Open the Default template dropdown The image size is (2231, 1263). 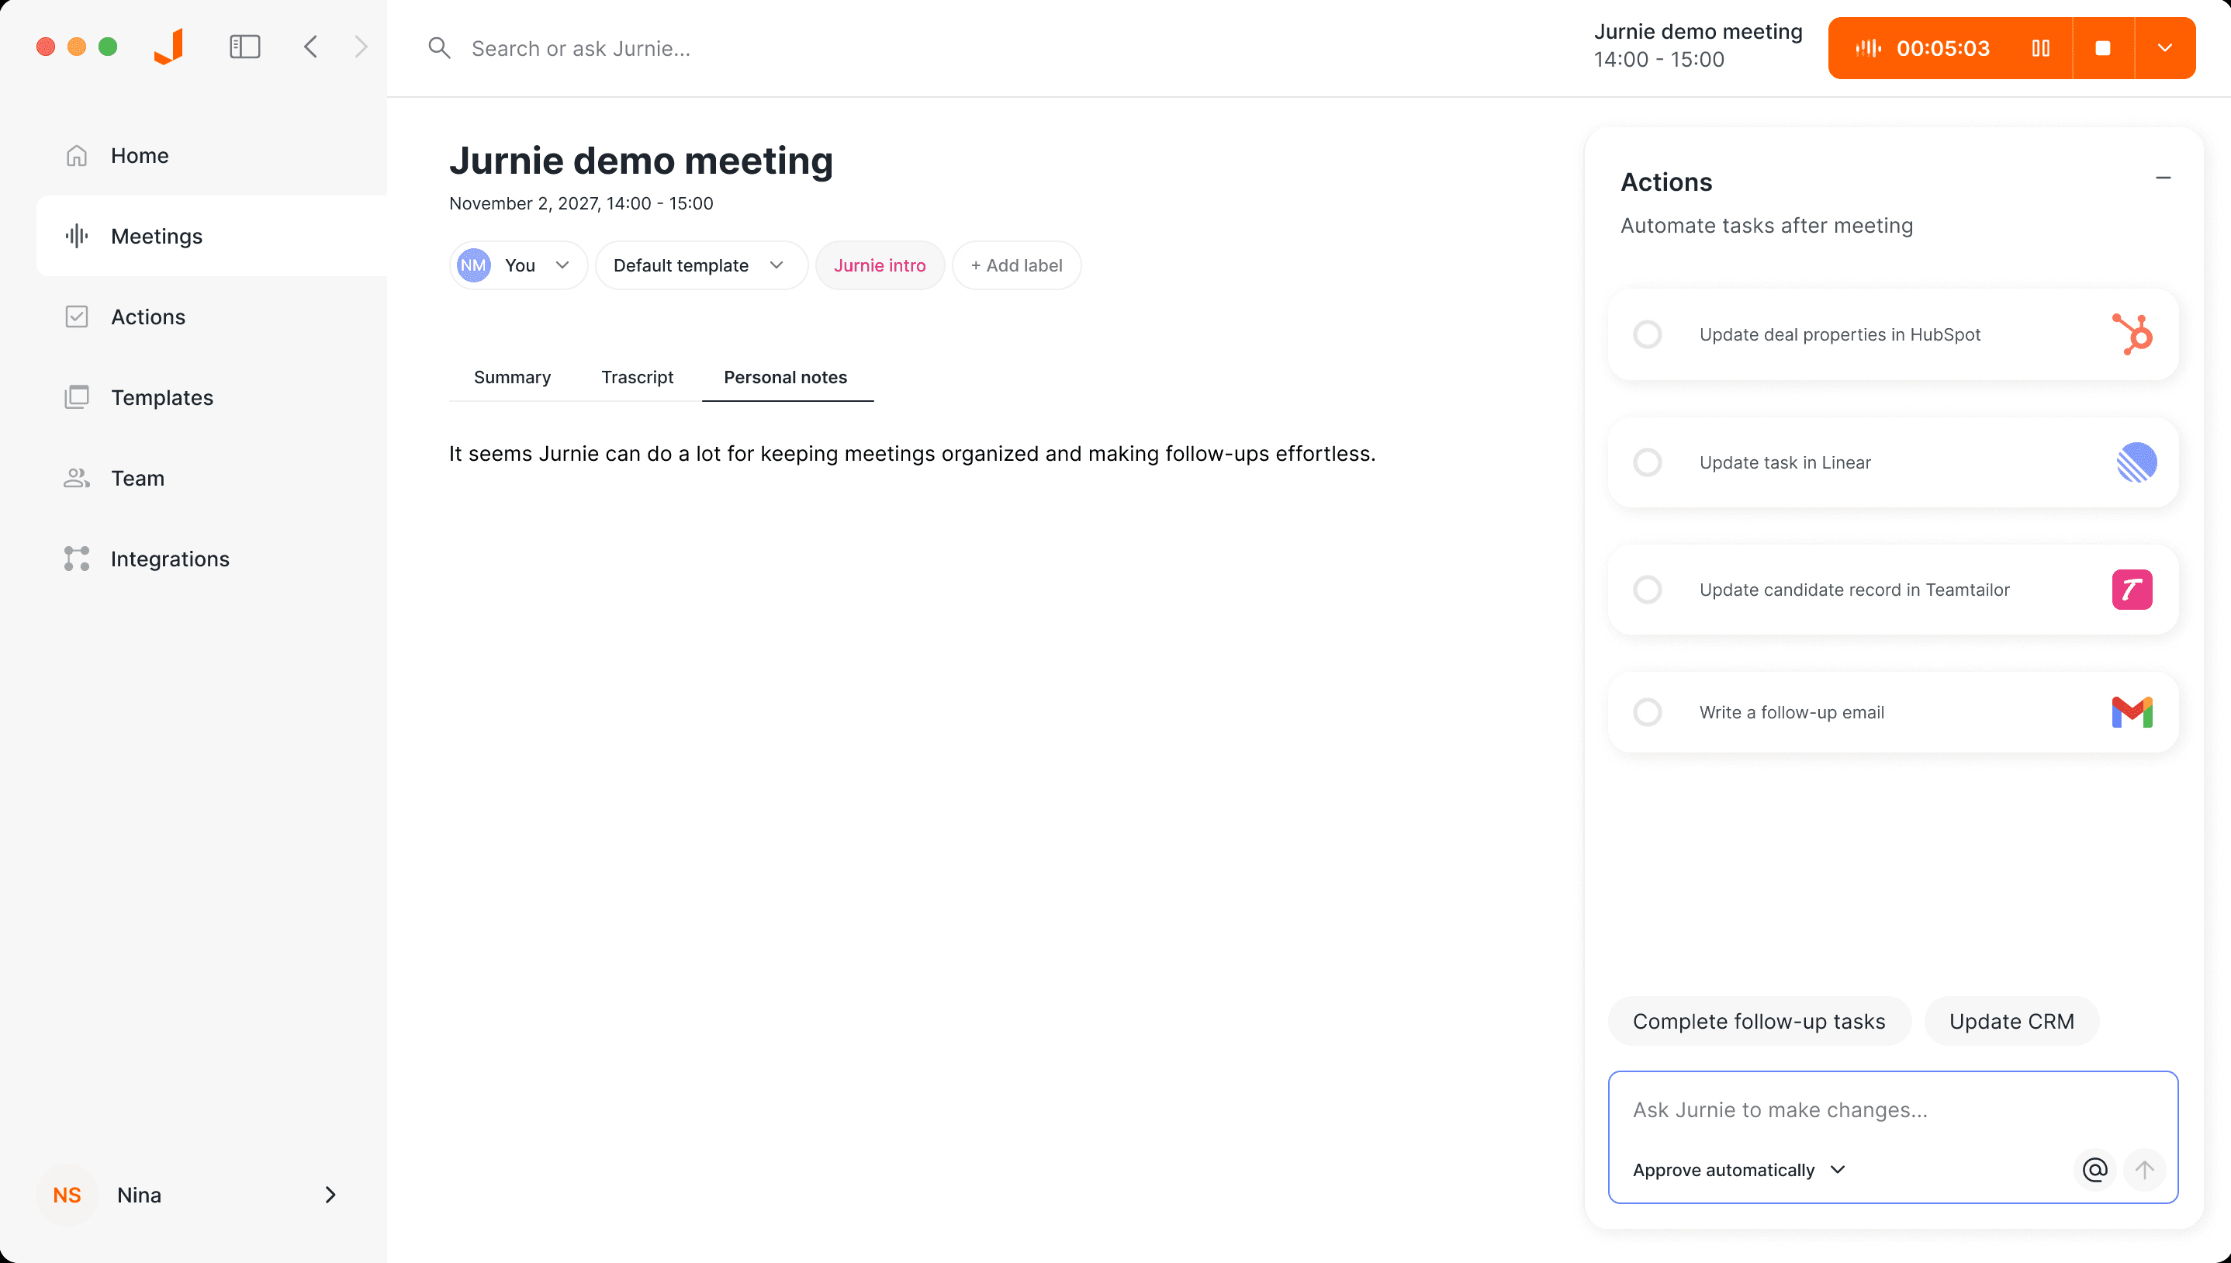click(699, 265)
